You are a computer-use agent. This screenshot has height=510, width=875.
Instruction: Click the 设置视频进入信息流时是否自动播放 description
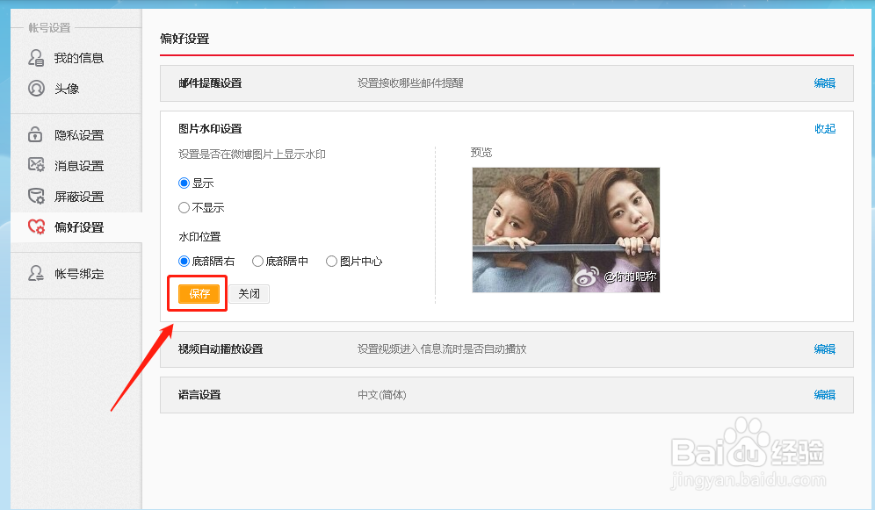click(442, 348)
